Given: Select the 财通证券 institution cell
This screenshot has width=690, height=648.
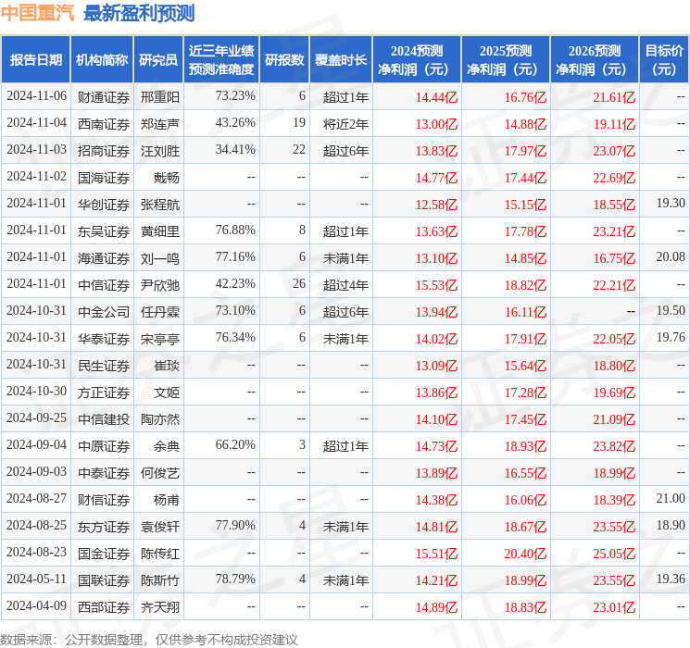Looking at the screenshot, I should click(x=104, y=97).
